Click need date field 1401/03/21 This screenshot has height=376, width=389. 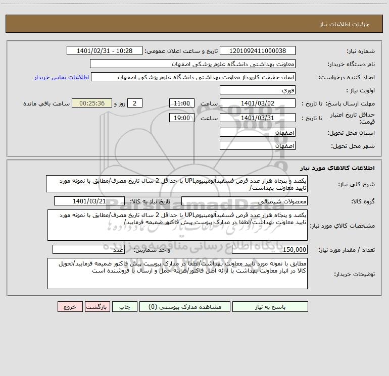point(89,201)
